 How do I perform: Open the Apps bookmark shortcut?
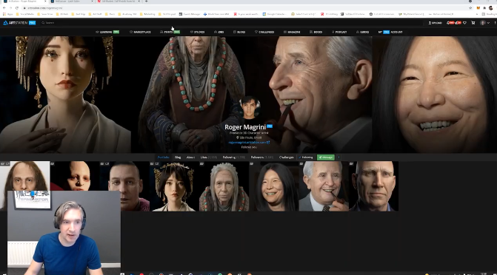coord(8,14)
